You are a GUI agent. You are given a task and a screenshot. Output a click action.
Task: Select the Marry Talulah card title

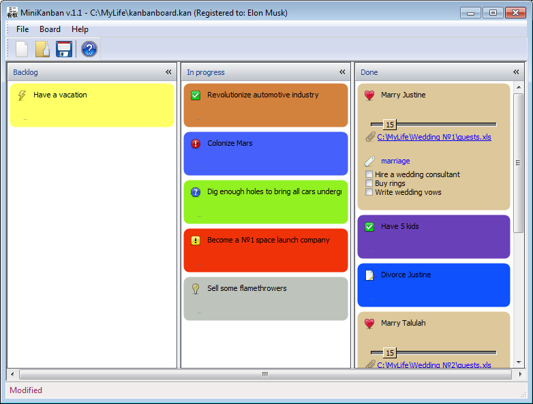click(x=403, y=323)
